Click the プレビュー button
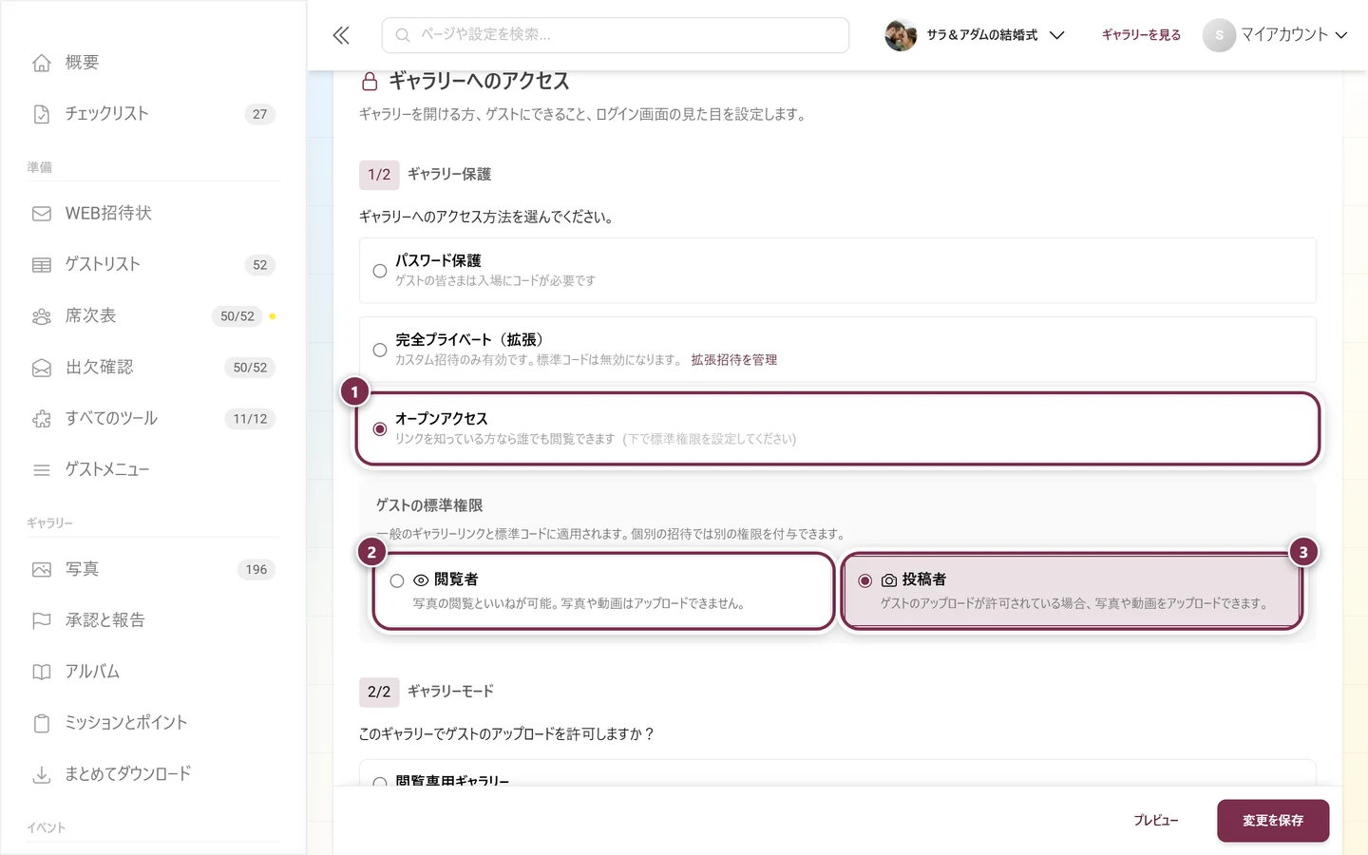The image size is (1368, 855). click(x=1155, y=821)
